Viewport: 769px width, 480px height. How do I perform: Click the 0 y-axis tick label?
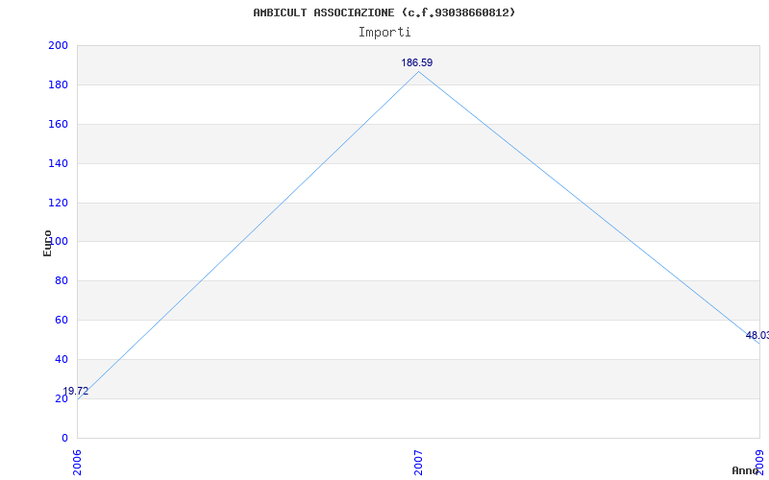point(64,438)
